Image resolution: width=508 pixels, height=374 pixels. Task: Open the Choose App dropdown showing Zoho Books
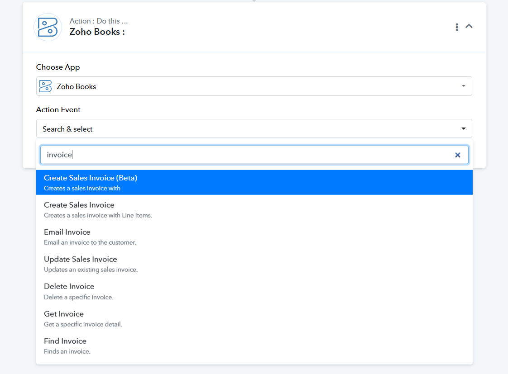click(254, 86)
